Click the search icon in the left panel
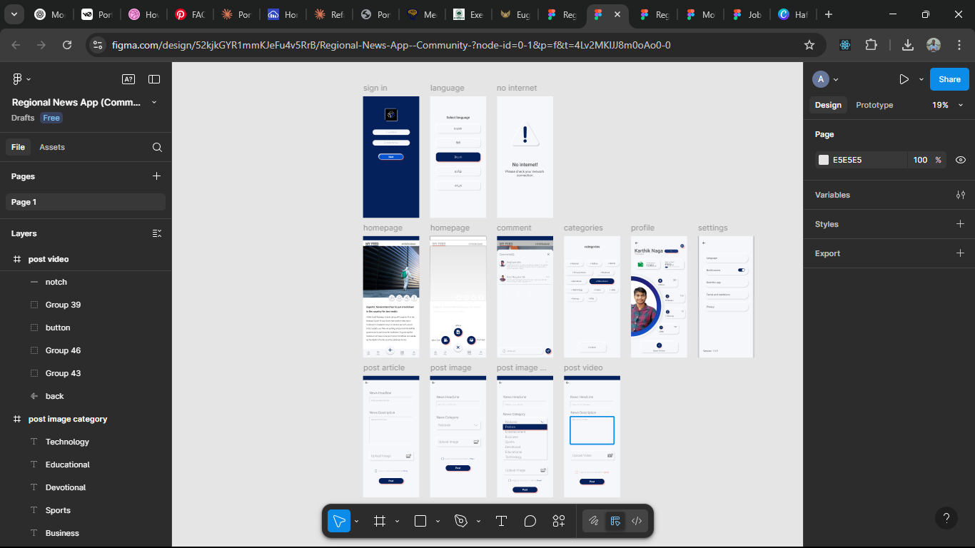 click(x=156, y=147)
